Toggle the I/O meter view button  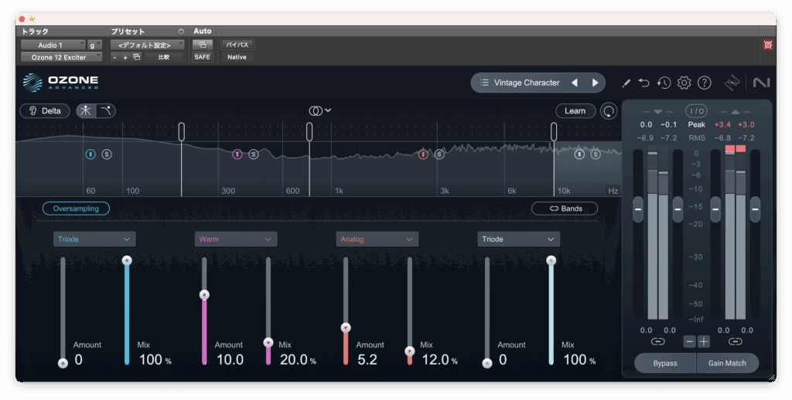(x=696, y=110)
